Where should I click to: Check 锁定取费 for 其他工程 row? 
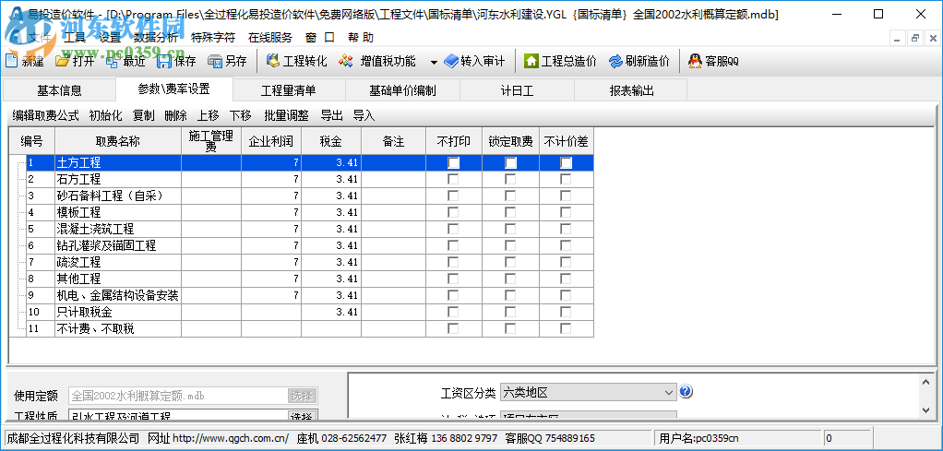[510, 279]
